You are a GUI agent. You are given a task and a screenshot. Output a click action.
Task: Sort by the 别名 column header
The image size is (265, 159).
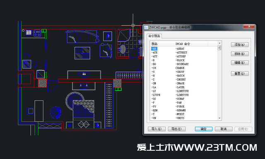point(162,44)
